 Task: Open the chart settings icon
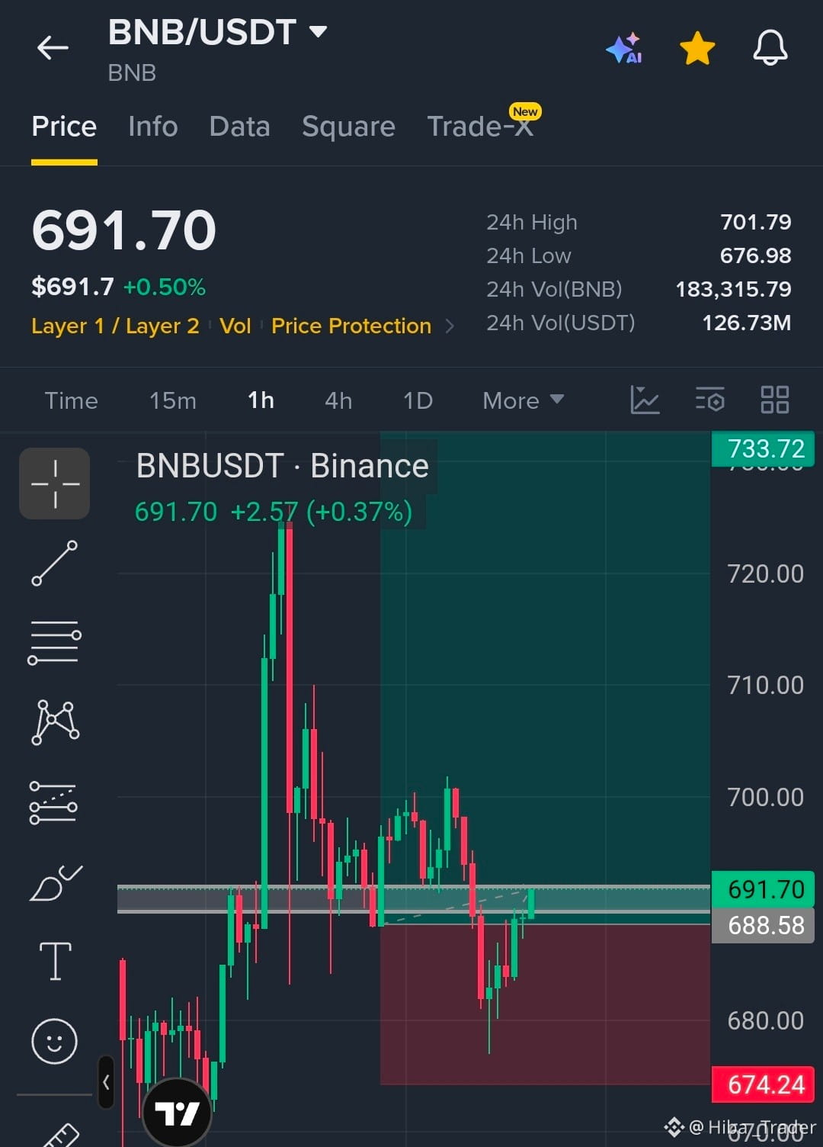pos(710,400)
